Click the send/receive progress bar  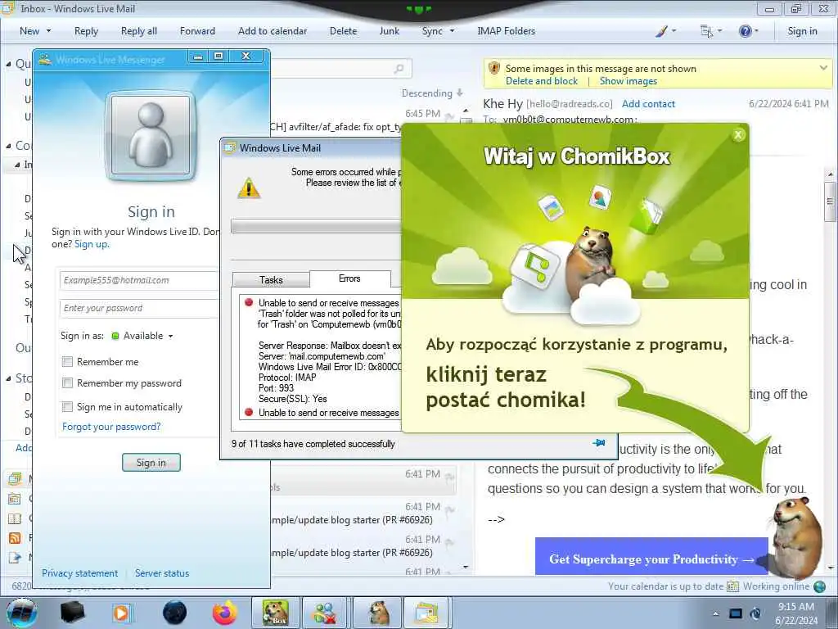coord(316,226)
